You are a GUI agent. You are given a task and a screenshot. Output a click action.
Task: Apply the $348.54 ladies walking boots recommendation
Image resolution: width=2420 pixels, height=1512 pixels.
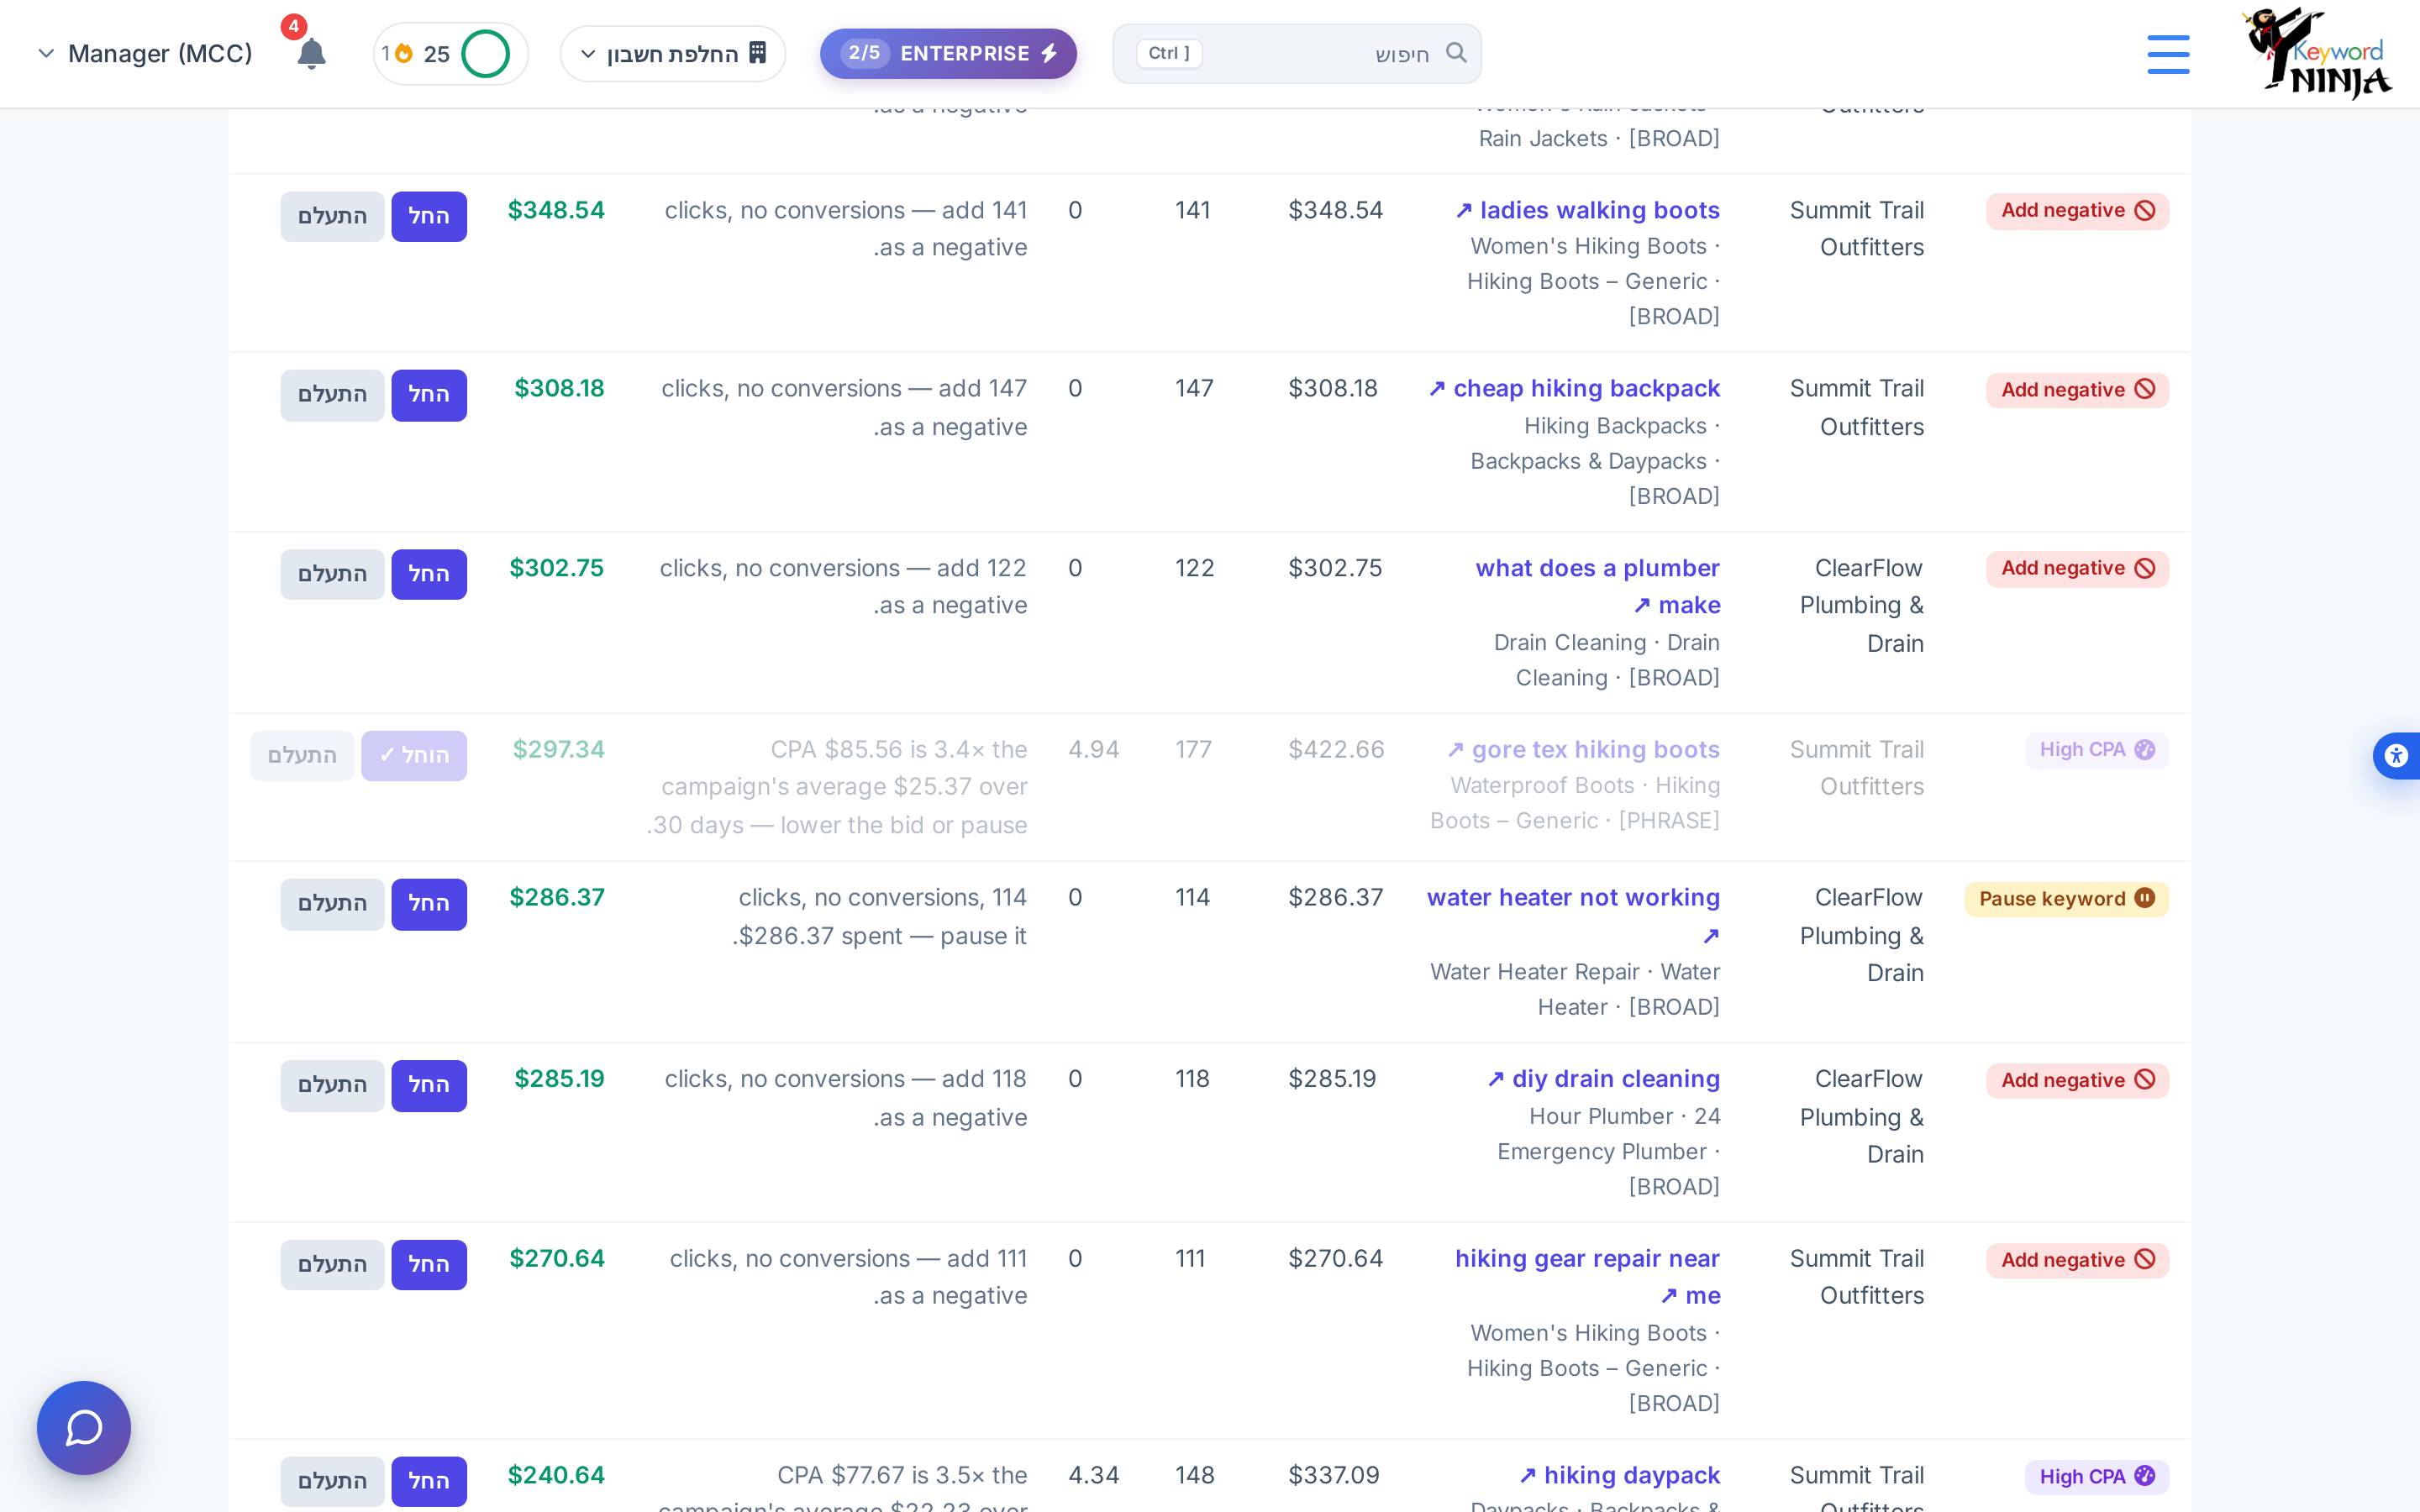pyautogui.click(x=429, y=216)
